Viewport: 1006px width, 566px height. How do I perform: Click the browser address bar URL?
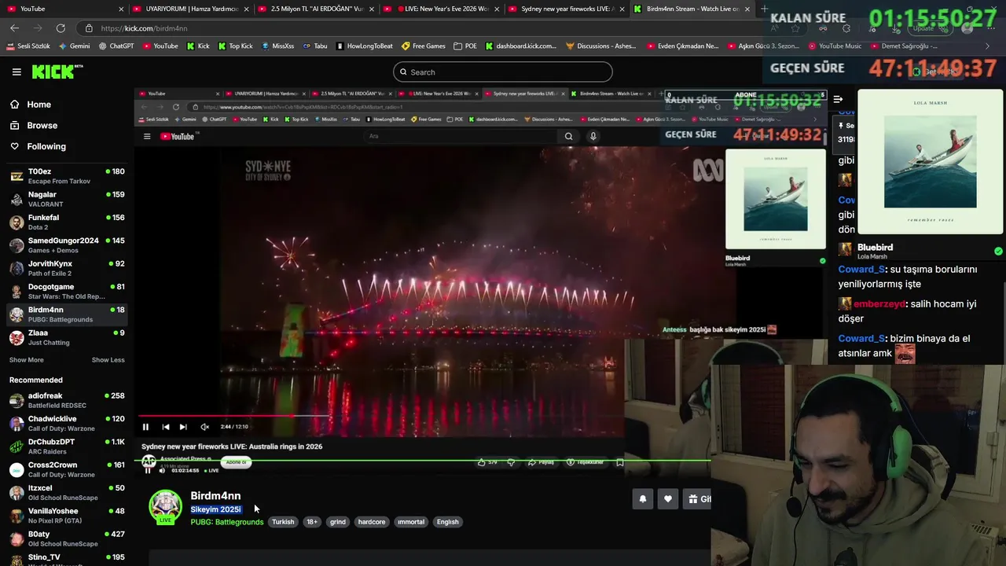point(145,28)
